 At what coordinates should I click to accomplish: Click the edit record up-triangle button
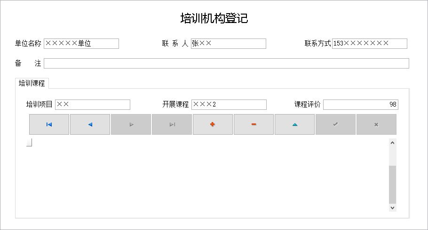pyautogui.click(x=294, y=124)
